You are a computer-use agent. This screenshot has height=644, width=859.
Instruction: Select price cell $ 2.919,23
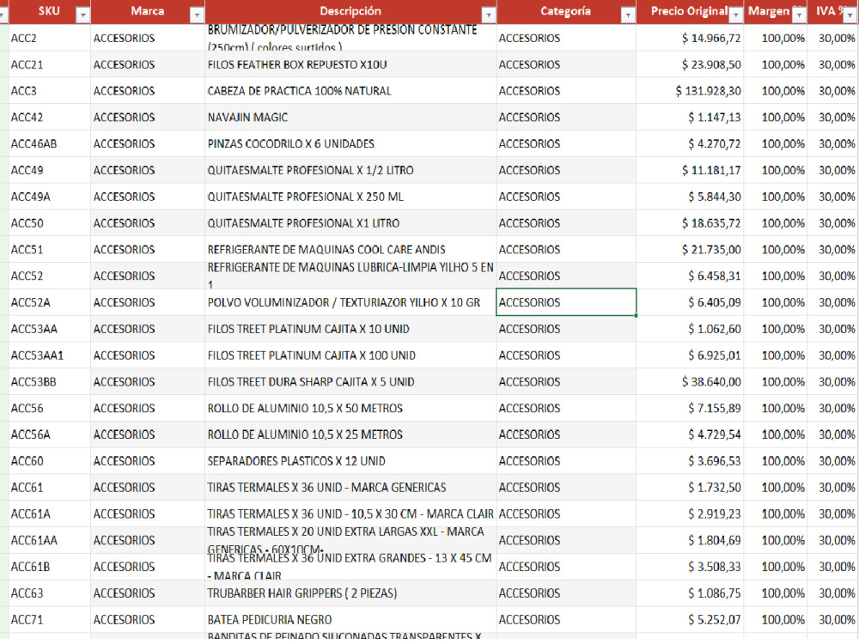[x=689, y=513]
